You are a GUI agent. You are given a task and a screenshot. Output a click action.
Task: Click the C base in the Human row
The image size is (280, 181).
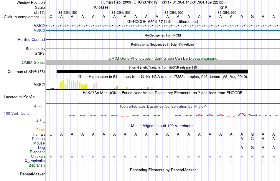click(51, 134)
